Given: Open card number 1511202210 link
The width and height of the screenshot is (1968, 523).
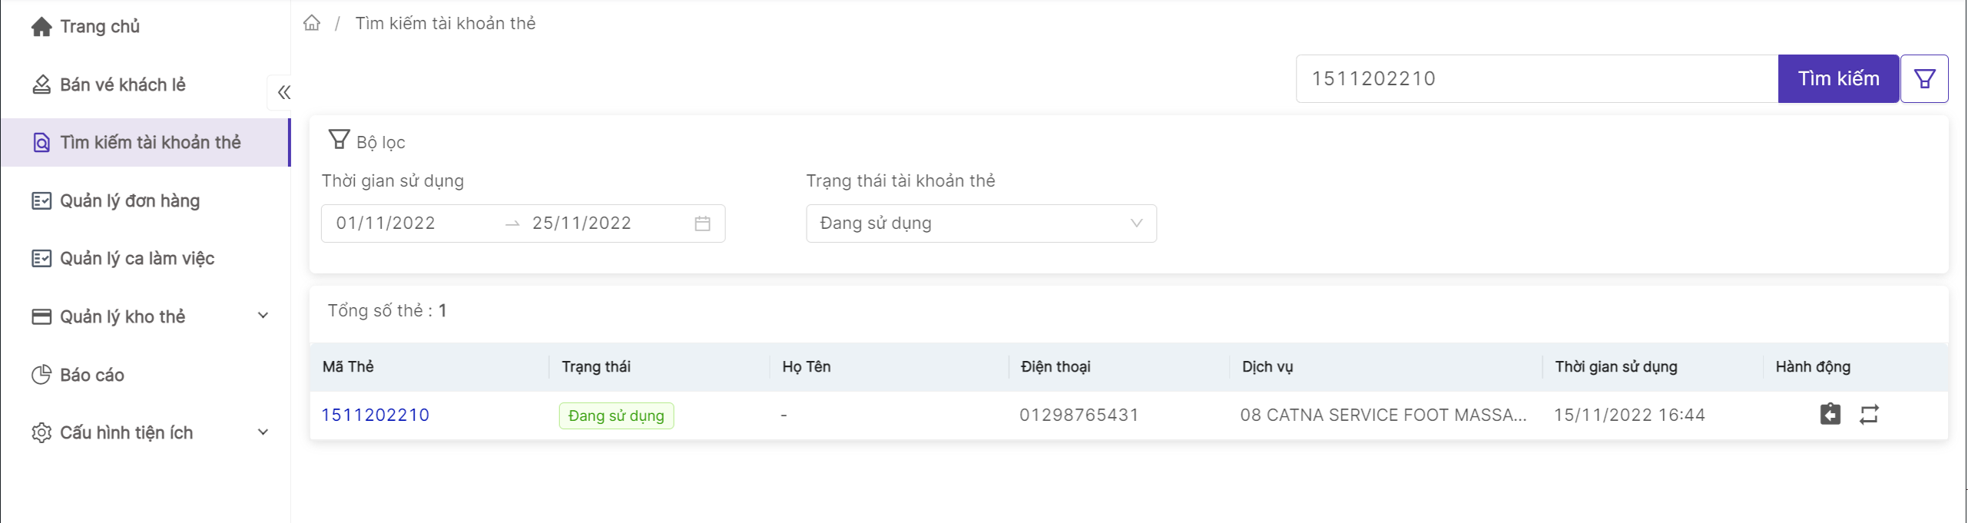Looking at the screenshot, I should (375, 415).
